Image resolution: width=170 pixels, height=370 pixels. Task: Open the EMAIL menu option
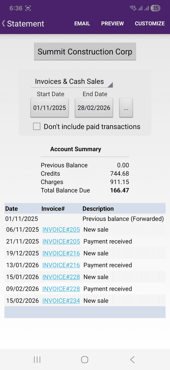point(82,23)
